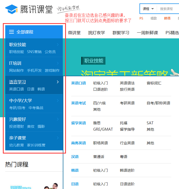Switch to the 挑灯夜学 tab
This screenshot has width=179, height=189.
click(x=96, y=33)
